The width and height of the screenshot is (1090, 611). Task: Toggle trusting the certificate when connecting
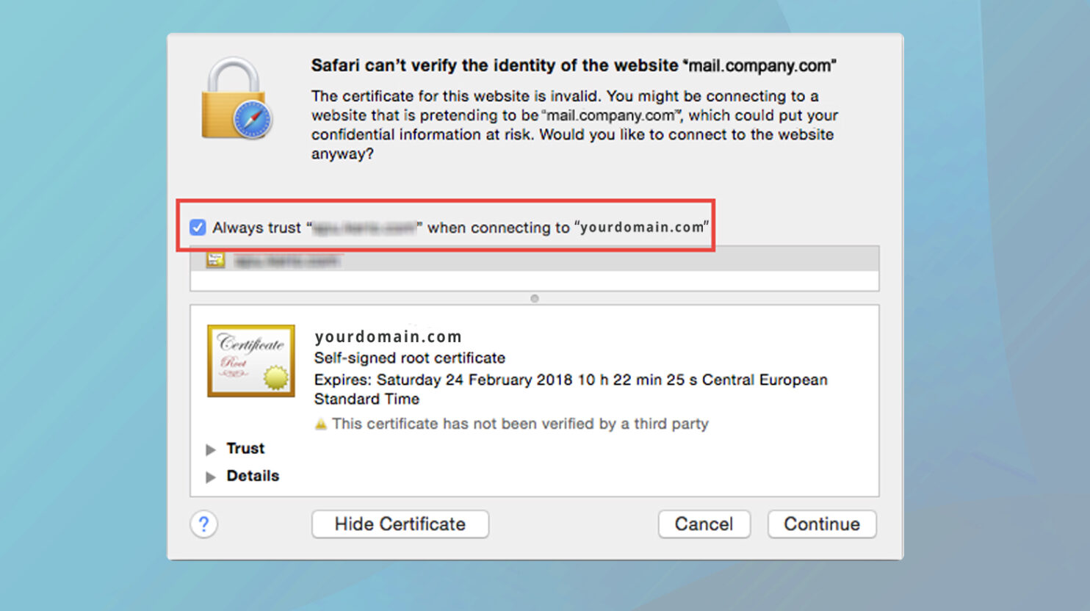click(198, 227)
